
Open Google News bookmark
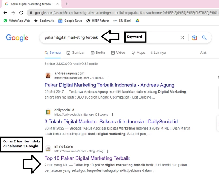tap(70, 21)
